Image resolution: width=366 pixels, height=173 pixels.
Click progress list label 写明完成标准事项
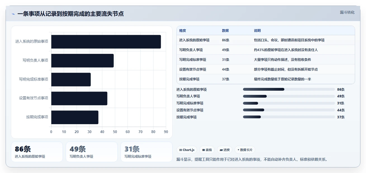coord(190,103)
